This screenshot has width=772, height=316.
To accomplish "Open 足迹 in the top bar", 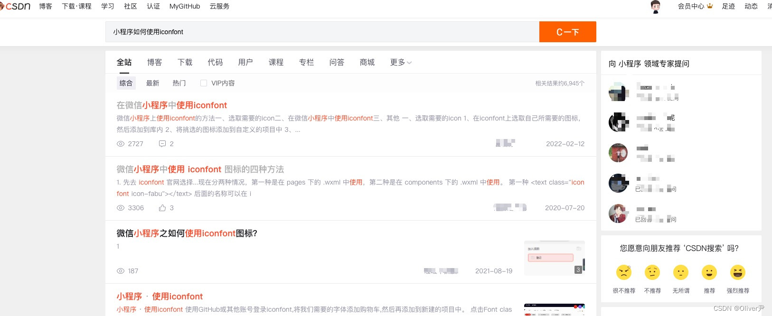I will (x=729, y=6).
